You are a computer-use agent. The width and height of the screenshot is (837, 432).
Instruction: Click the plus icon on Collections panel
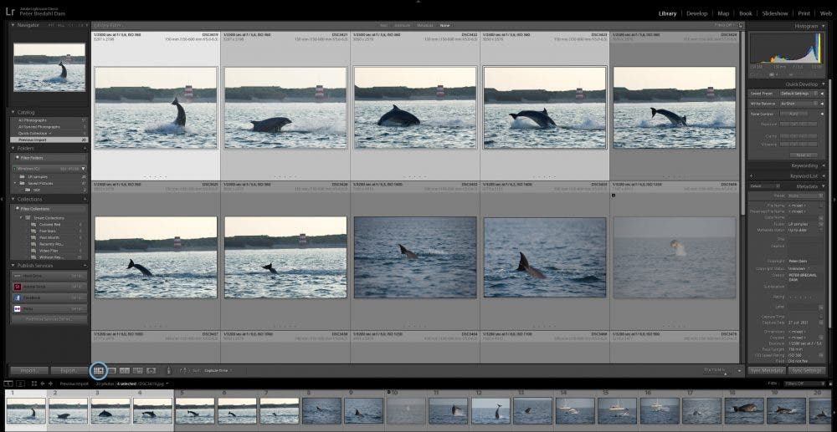[85, 199]
